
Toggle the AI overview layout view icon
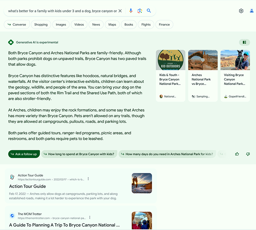click(244, 42)
